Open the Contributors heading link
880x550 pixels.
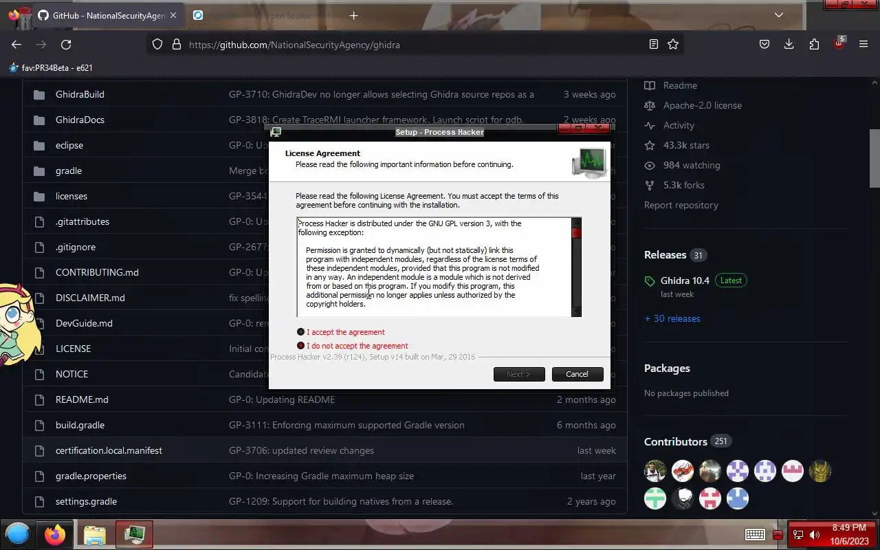pos(676,441)
